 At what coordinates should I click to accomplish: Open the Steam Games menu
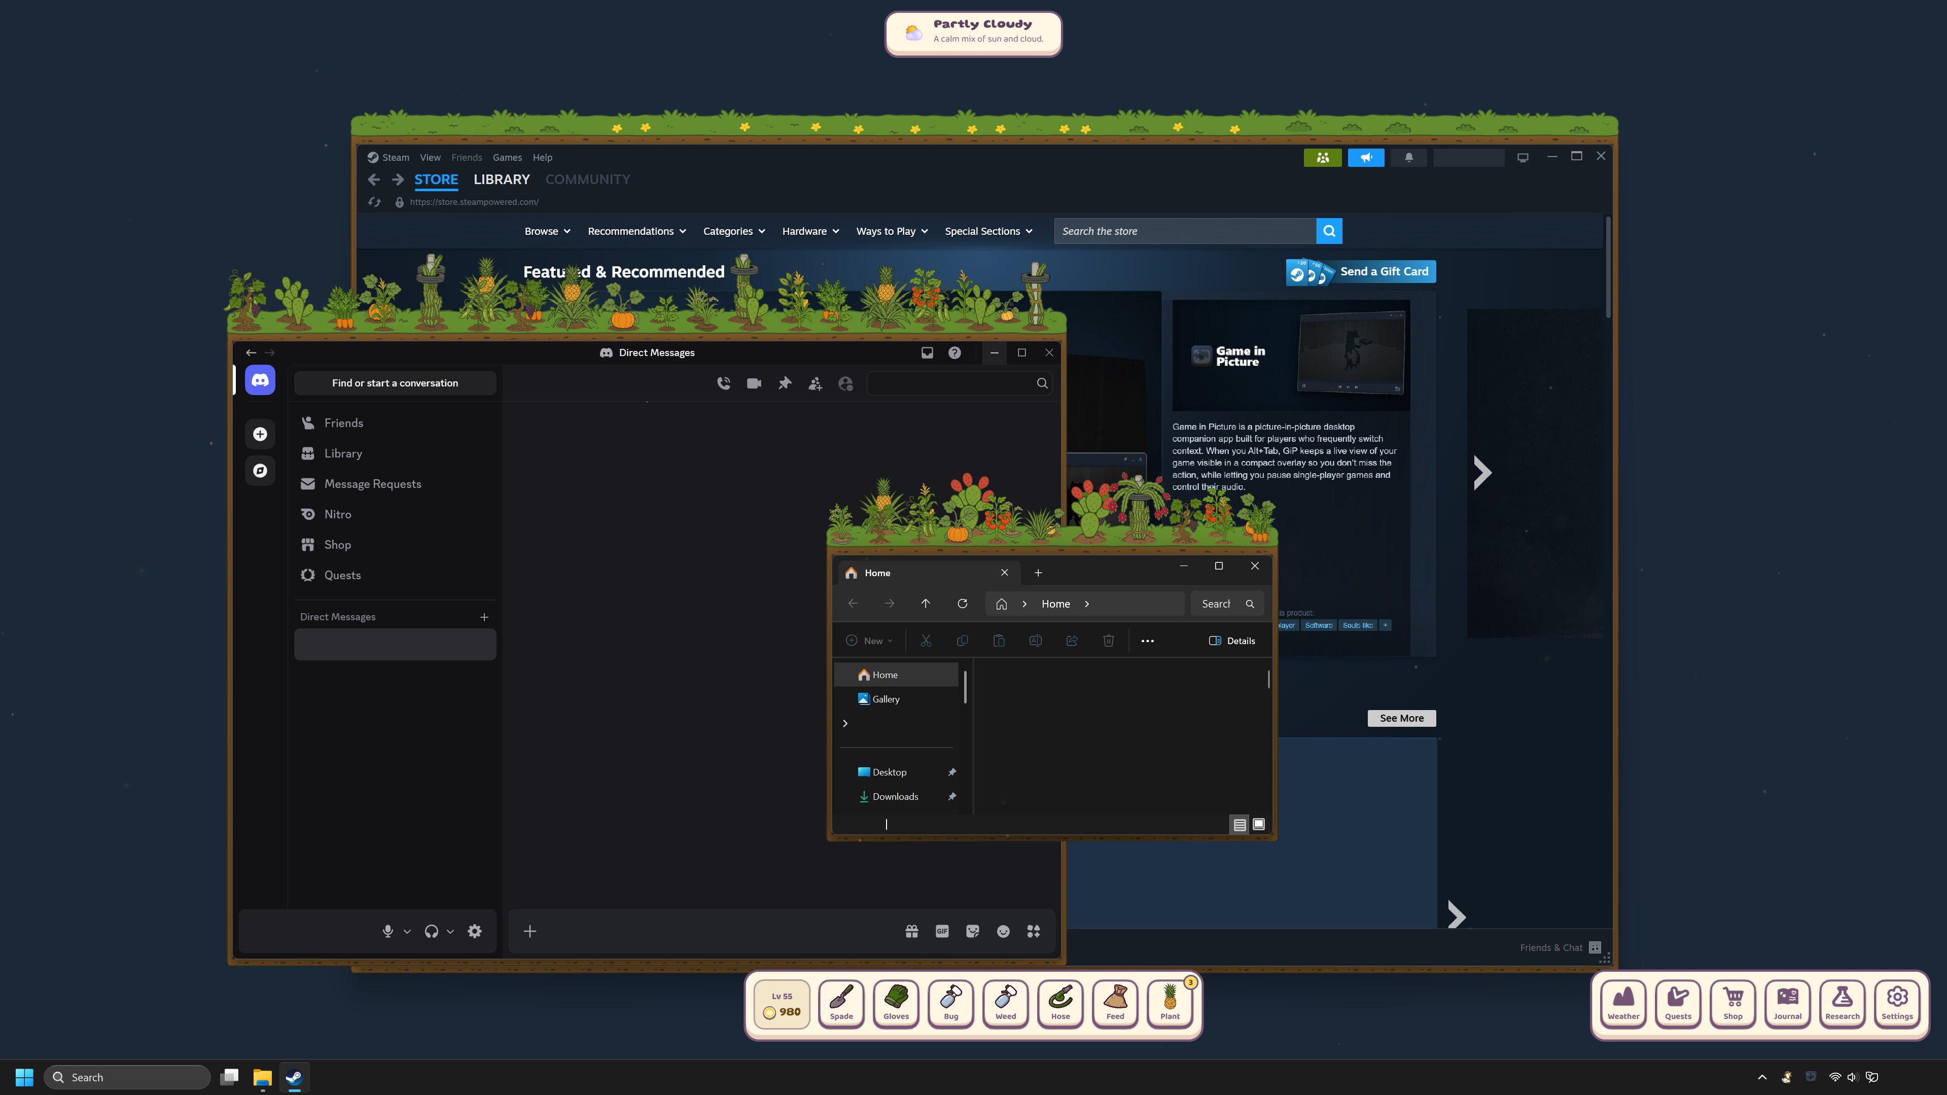[507, 157]
